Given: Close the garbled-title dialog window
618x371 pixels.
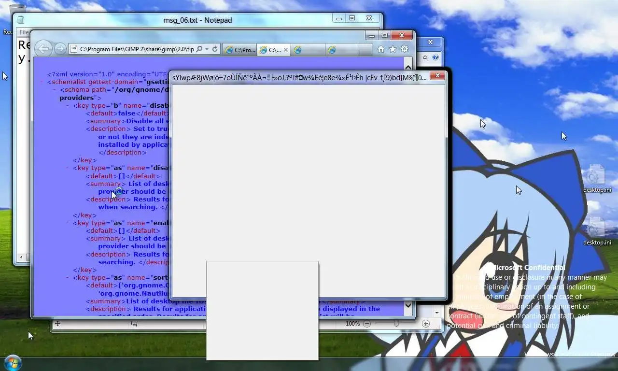Looking at the screenshot, I should pos(437,75).
